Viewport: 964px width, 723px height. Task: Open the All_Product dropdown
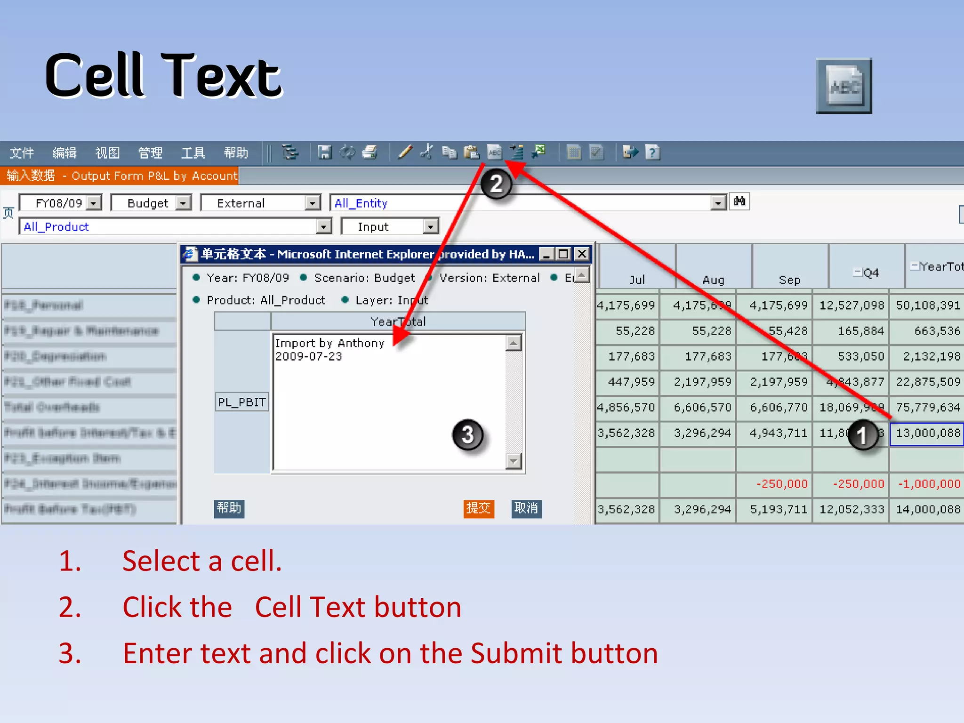[x=323, y=226]
